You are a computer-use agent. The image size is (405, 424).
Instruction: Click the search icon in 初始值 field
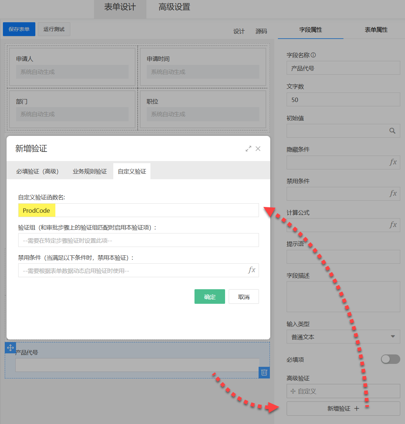pyautogui.click(x=392, y=131)
